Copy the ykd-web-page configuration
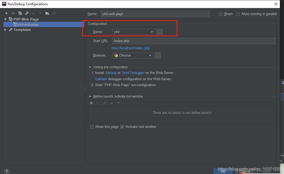 click(x=20, y=13)
